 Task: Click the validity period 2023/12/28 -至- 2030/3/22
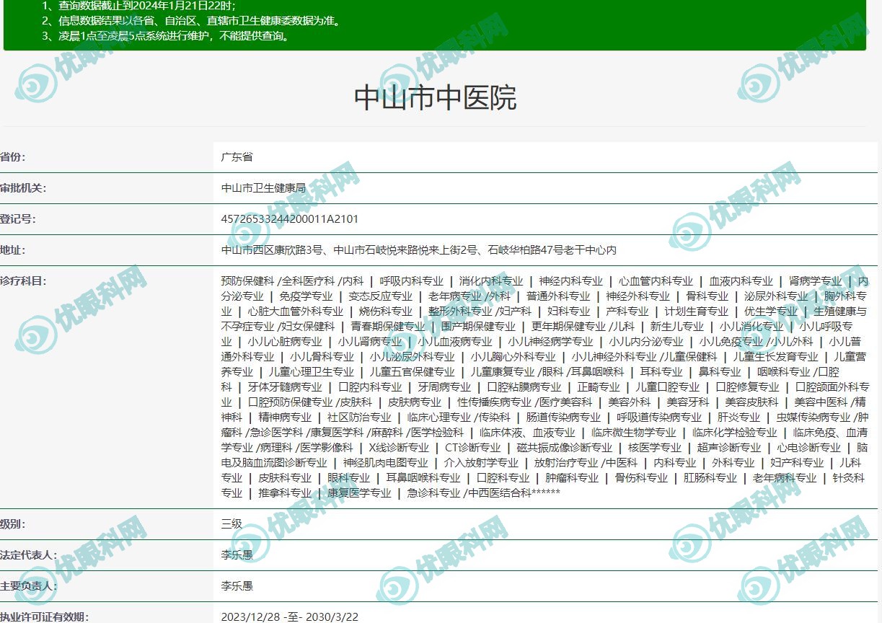pyautogui.click(x=289, y=617)
